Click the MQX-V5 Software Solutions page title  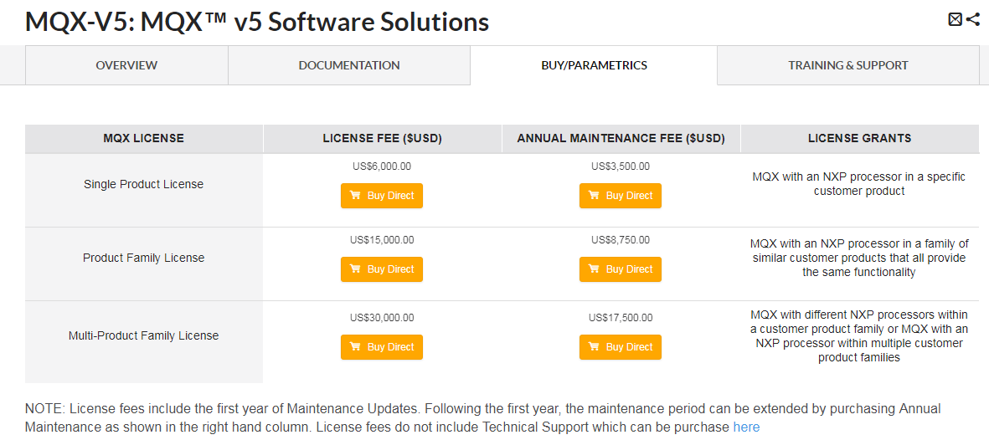[257, 22]
